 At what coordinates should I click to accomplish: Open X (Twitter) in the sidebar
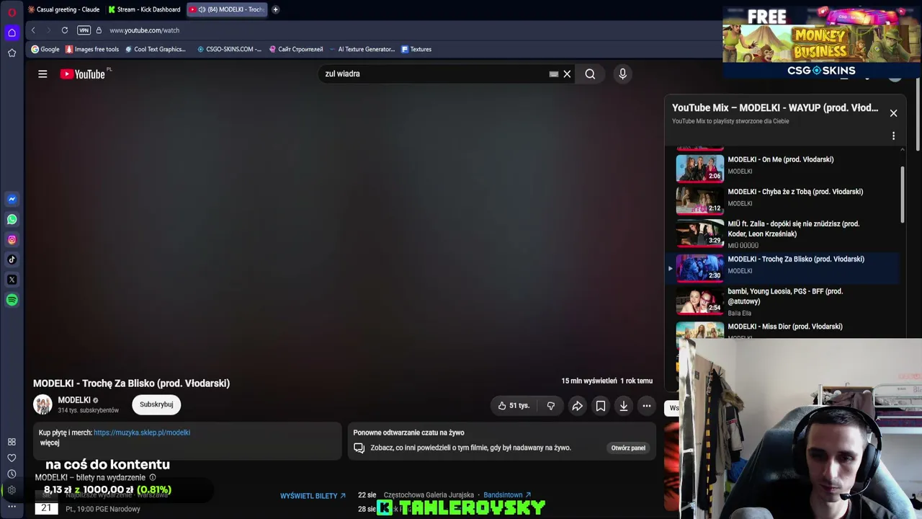tap(12, 280)
